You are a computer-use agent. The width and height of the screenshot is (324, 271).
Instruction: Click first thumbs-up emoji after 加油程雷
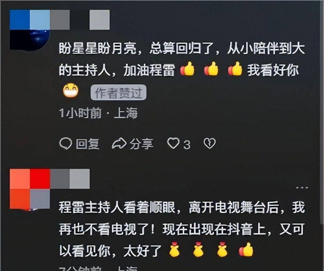click(187, 69)
